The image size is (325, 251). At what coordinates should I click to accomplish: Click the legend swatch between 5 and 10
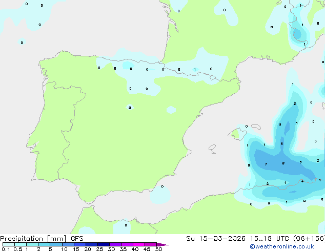[x=56, y=244]
